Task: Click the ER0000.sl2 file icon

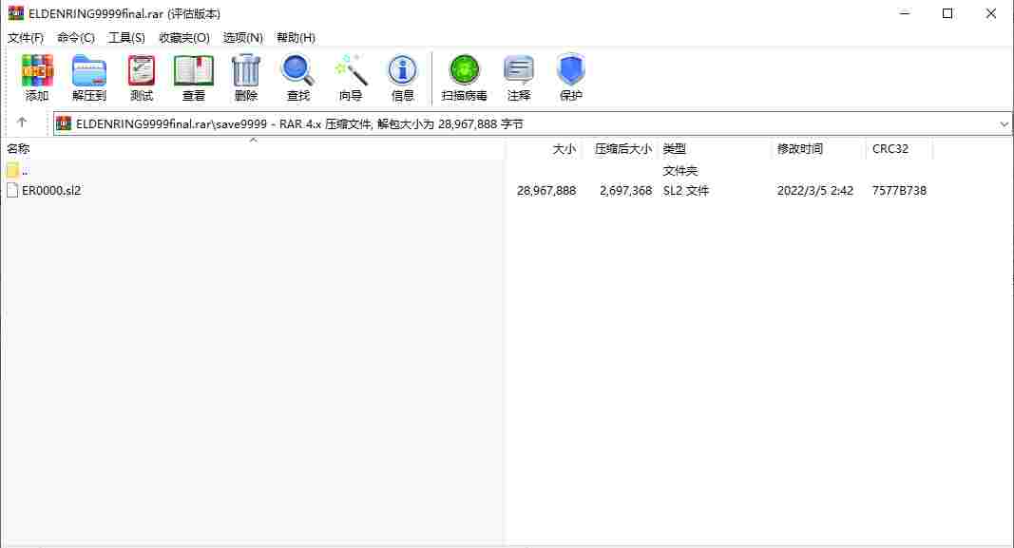Action: point(12,191)
